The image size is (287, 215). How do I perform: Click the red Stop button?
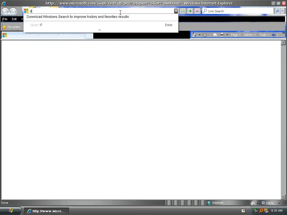tap(197, 11)
